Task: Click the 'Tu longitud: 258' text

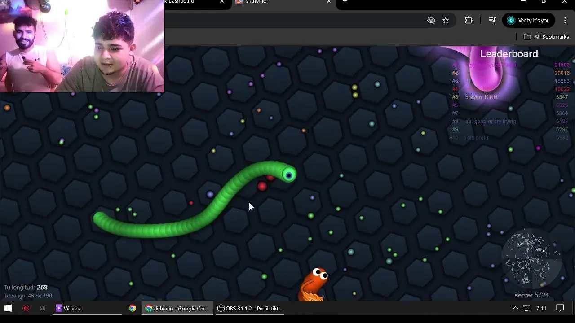Action: tap(26, 288)
